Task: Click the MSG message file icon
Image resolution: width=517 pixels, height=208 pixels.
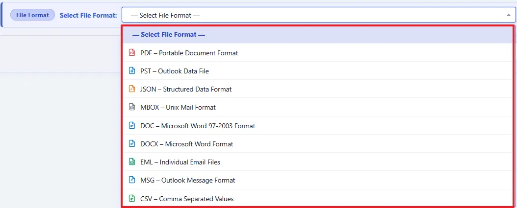Action: pyautogui.click(x=132, y=180)
